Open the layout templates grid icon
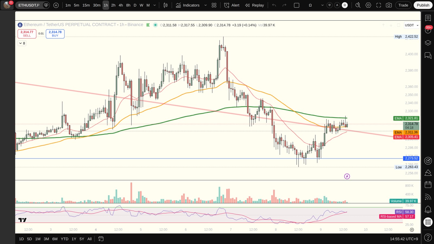 214,5
